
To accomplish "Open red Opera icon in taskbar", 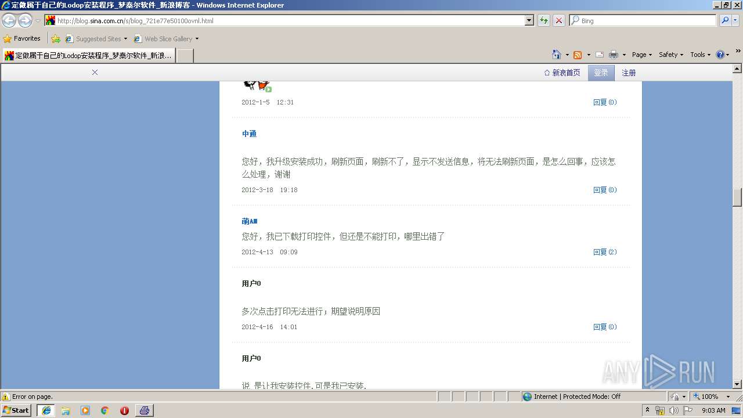I will pyautogui.click(x=124, y=410).
